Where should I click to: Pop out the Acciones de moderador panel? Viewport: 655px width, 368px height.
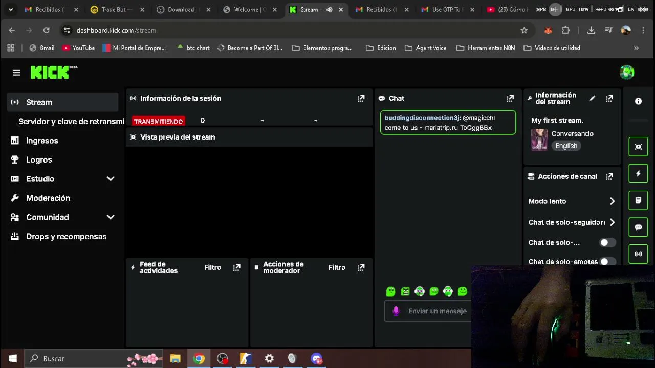361,267
